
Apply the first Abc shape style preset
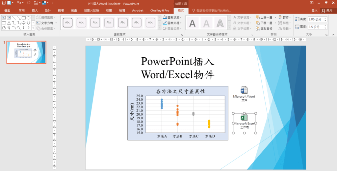click(x=67, y=23)
